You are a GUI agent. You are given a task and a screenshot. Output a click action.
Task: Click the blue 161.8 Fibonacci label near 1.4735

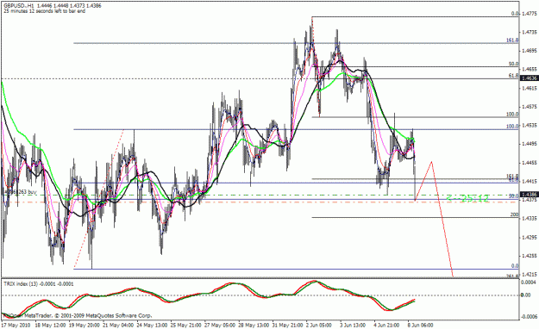[x=512, y=40]
